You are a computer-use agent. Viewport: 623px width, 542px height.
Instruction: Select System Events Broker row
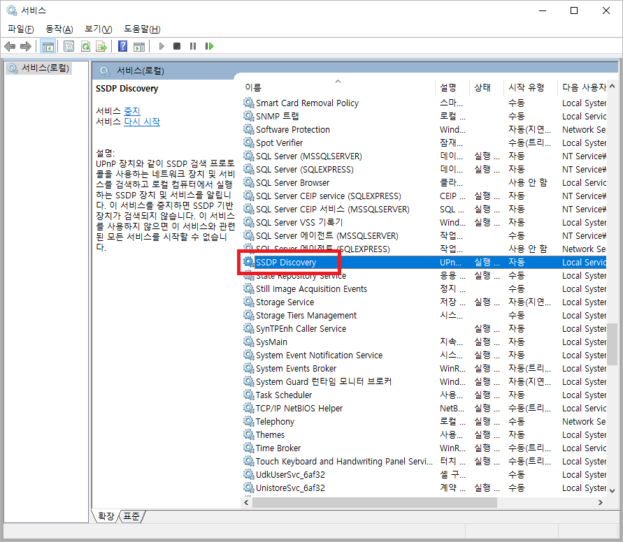[424, 368]
